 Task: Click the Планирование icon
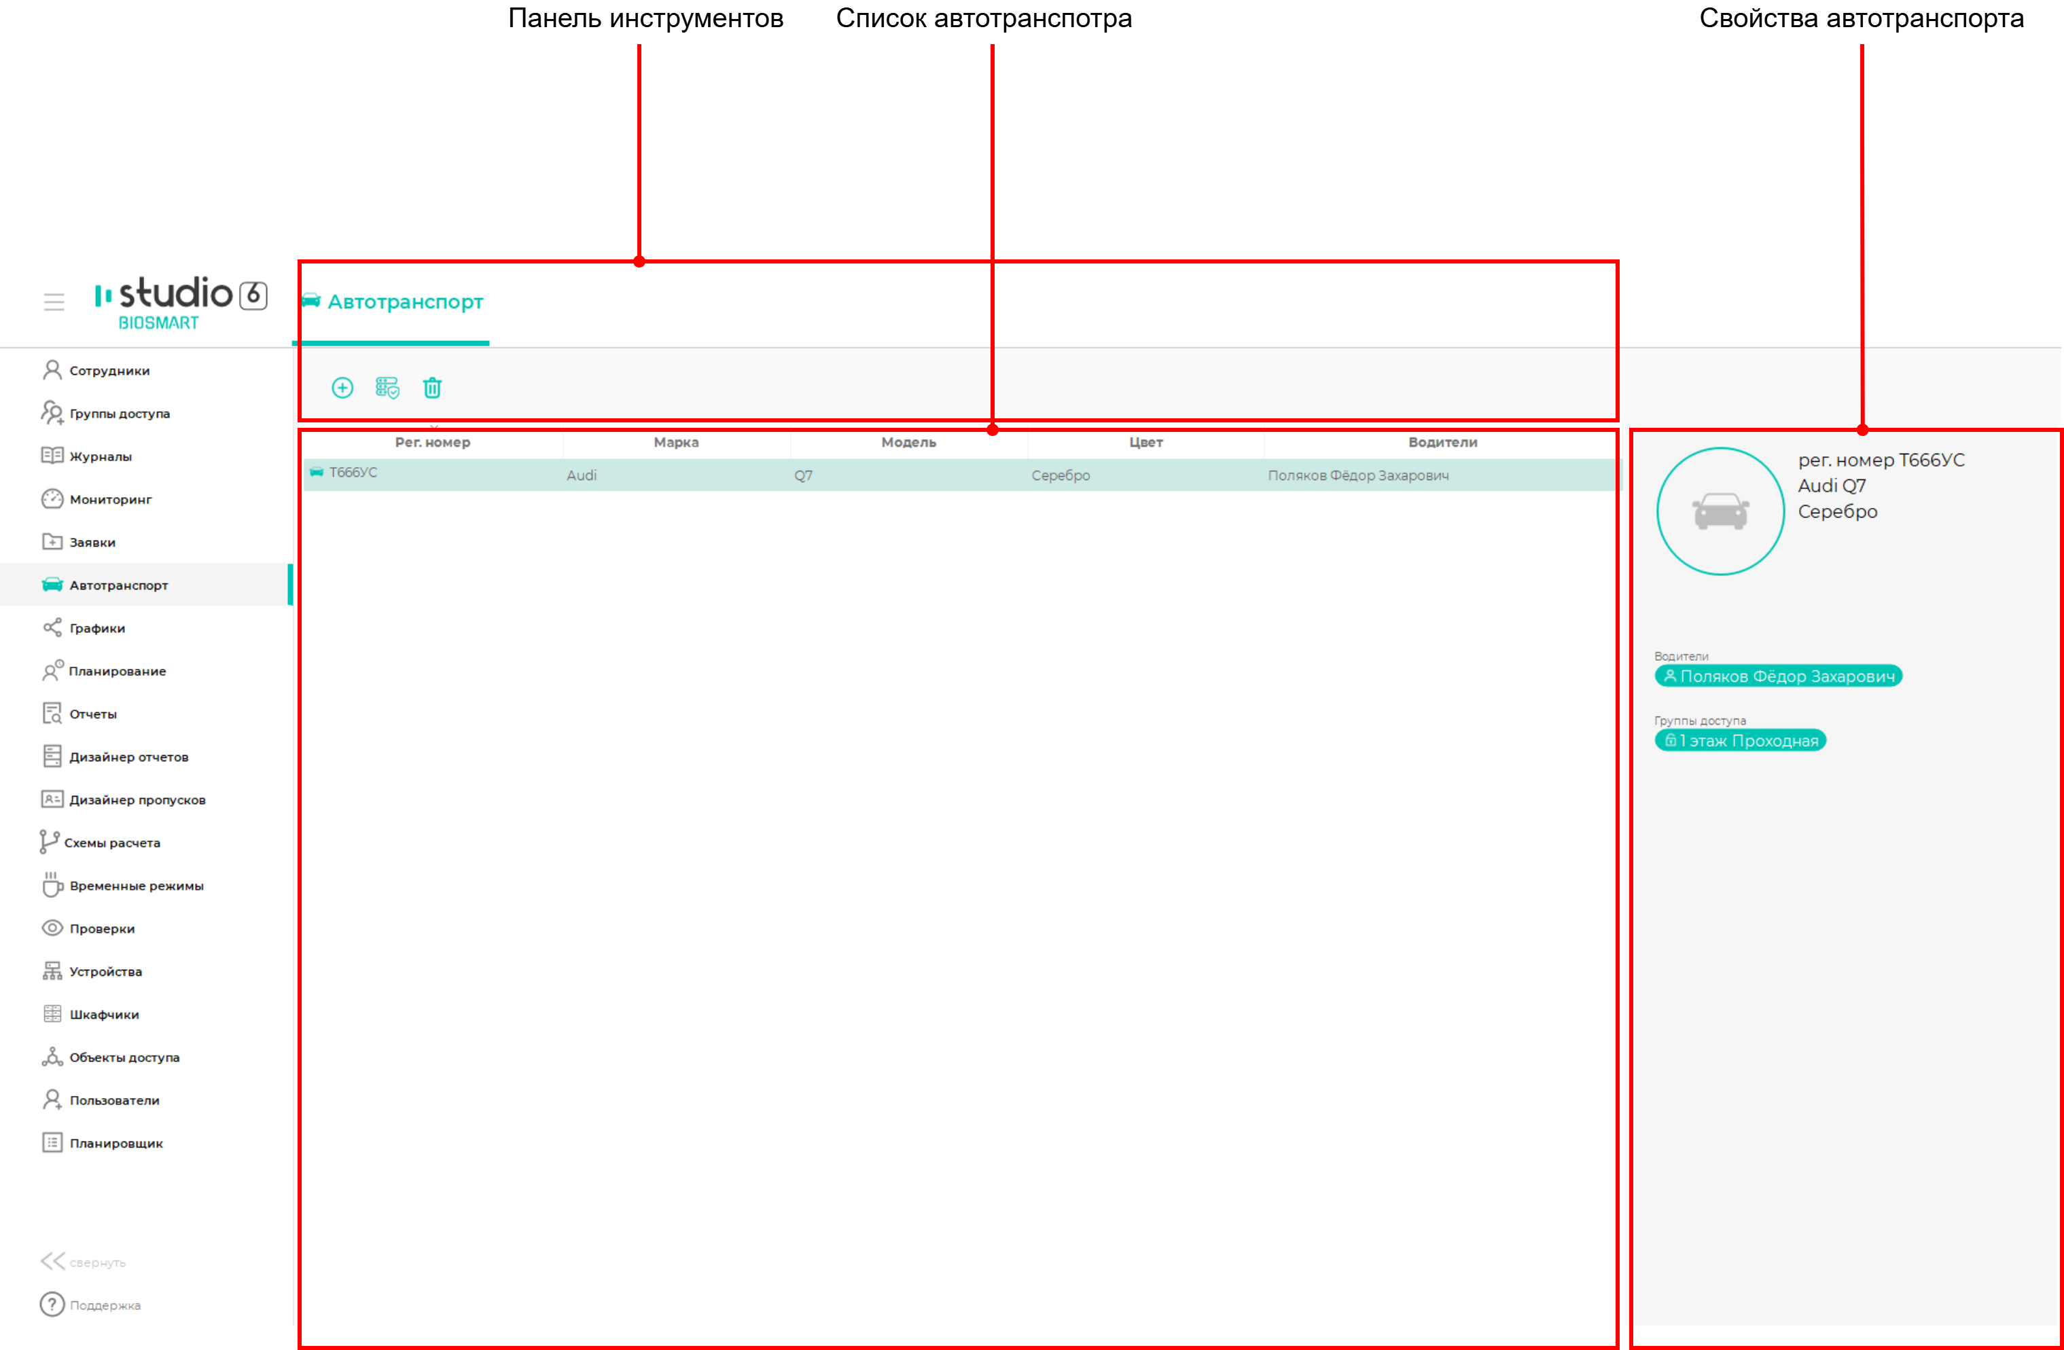(52, 670)
